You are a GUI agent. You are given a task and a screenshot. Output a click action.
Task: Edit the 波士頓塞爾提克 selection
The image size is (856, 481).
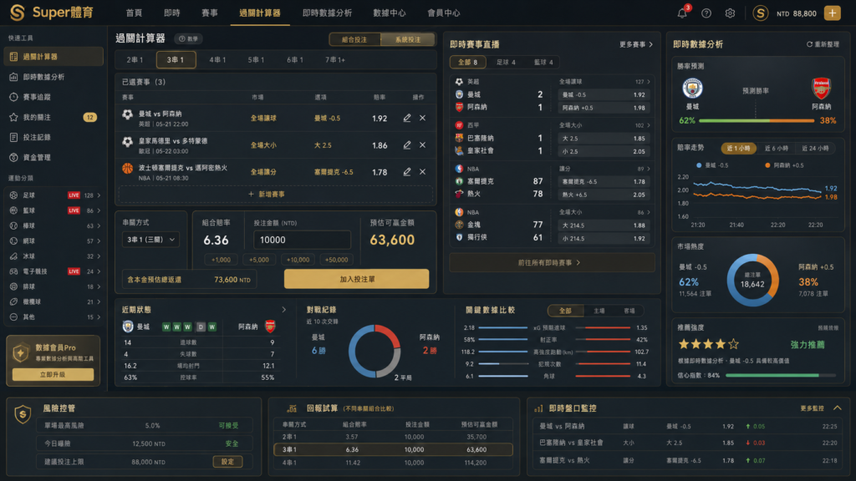[407, 172]
